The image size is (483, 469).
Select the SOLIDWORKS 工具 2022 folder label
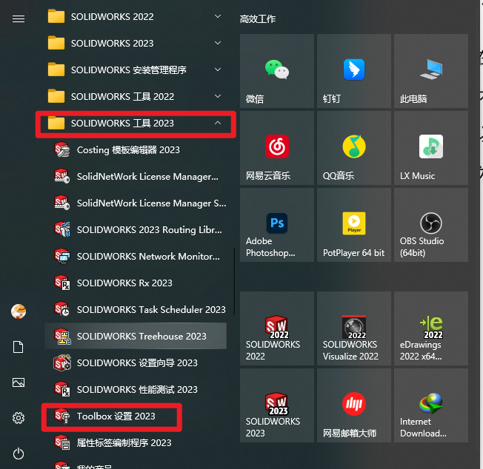(x=122, y=97)
